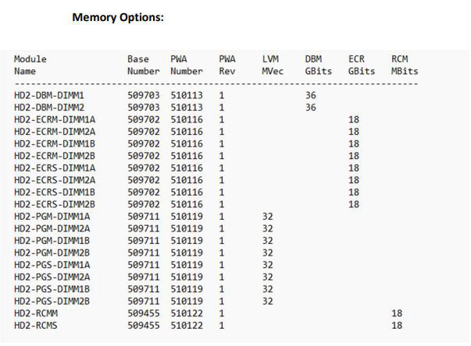Click the RCM MBits value for HD2-RCMS

[397, 325]
